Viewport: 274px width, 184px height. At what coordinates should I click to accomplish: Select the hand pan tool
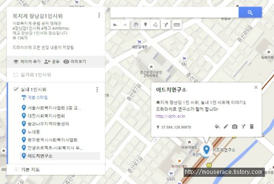click(136, 25)
